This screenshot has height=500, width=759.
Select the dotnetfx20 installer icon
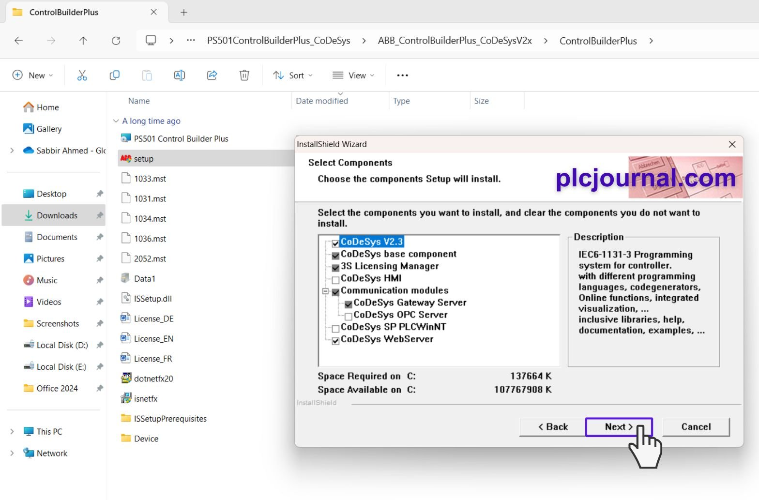click(x=126, y=378)
